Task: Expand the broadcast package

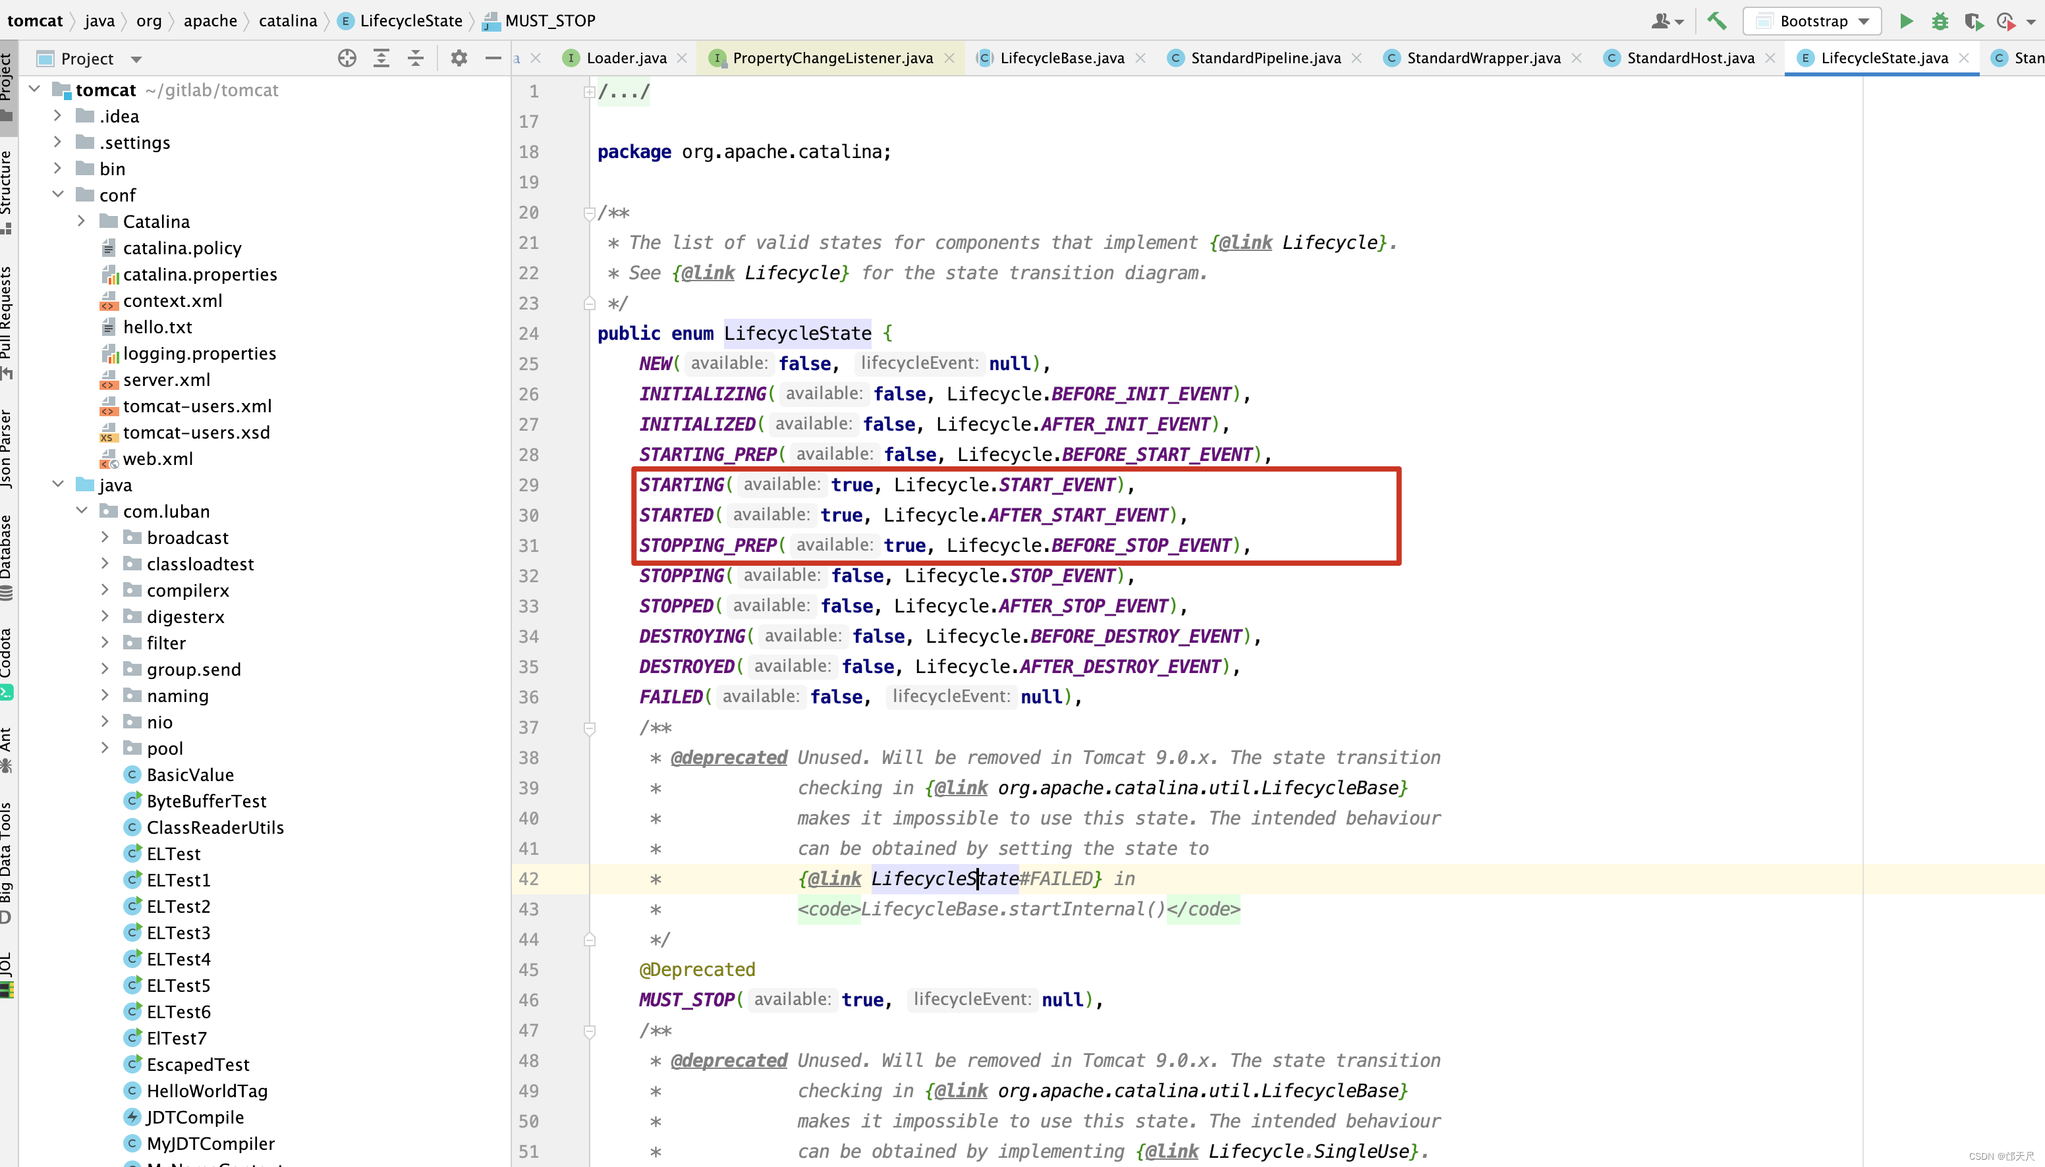Action: click(105, 537)
